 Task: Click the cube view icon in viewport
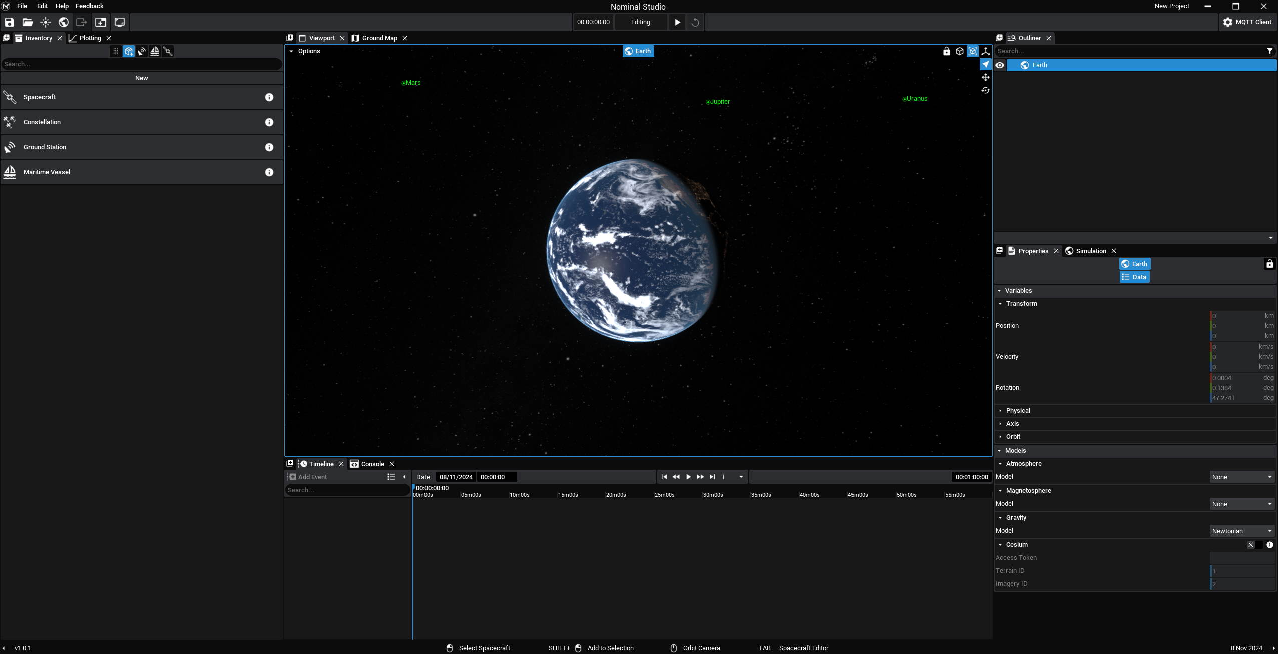[x=960, y=51]
